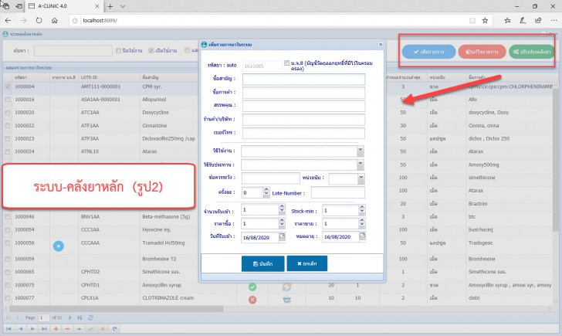562x336 pixels.
Task: Increase the ราคาซื้อ stepper value
Action: [282, 221]
